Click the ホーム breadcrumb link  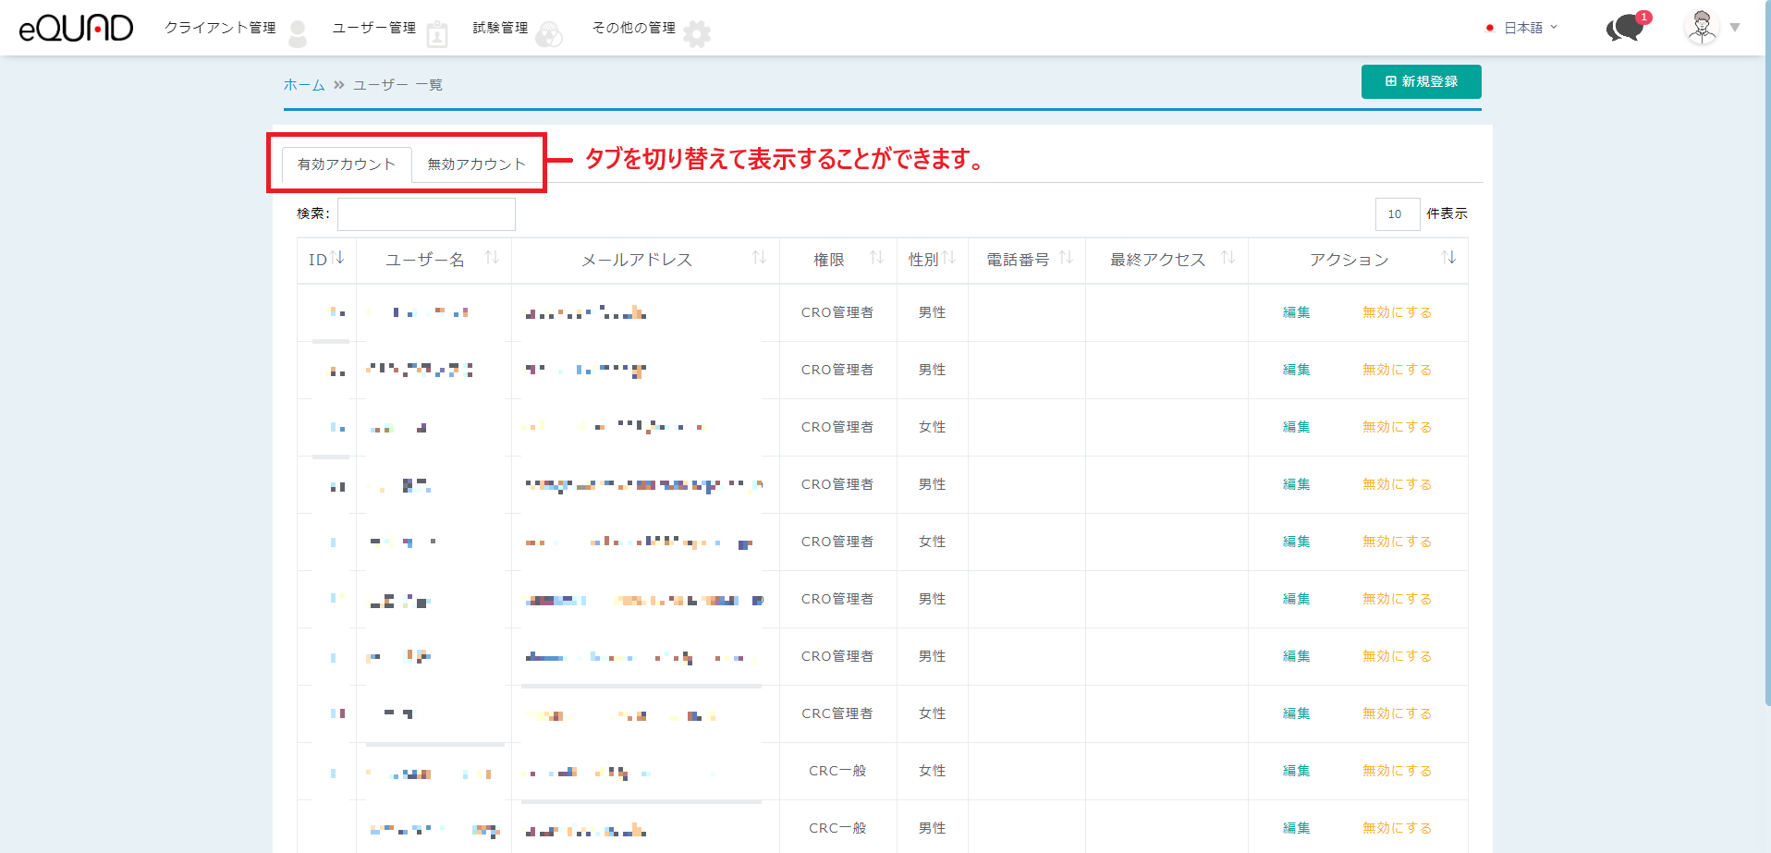303,85
